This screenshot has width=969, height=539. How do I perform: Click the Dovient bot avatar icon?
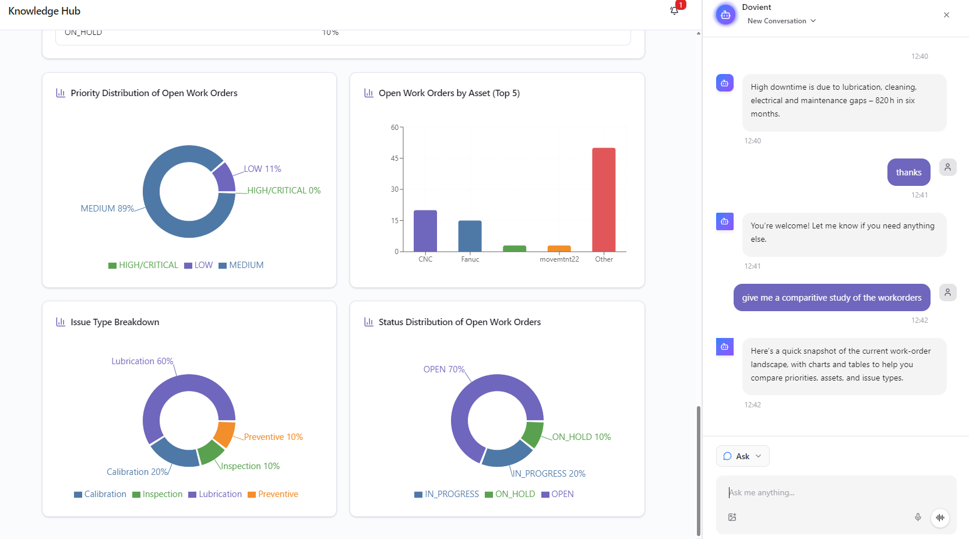pyautogui.click(x=725, y=15)
